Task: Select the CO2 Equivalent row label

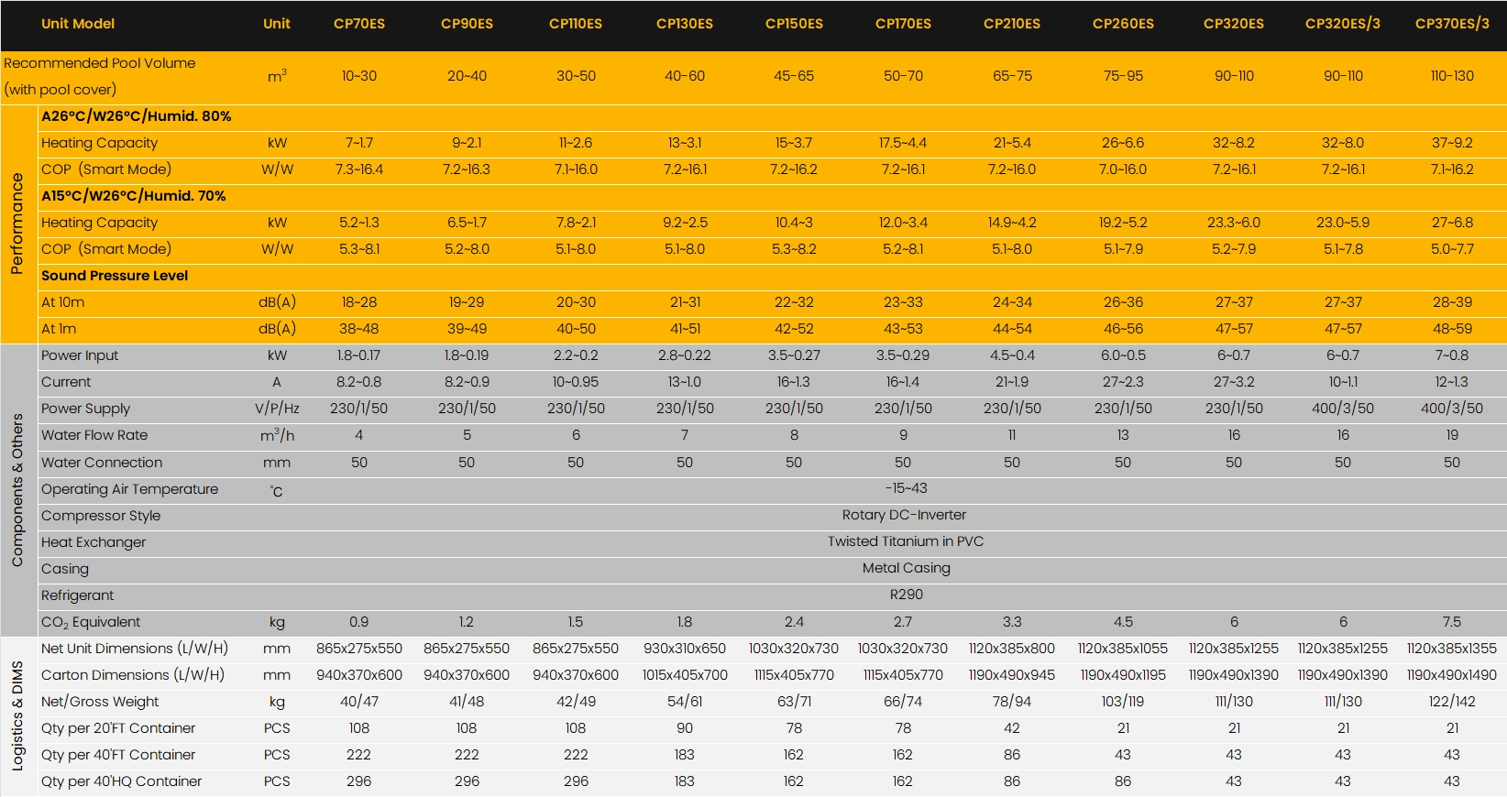Action: click(x=91, y=622)
